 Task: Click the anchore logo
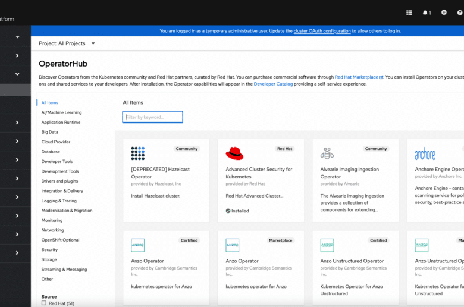(x=425, y=153)
